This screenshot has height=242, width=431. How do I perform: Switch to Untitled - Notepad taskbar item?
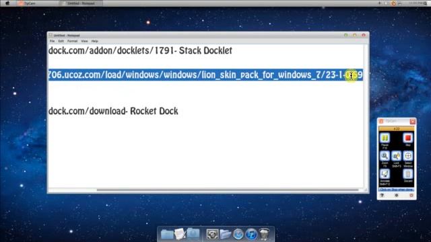pyautogui.click(x=81, y=3)
